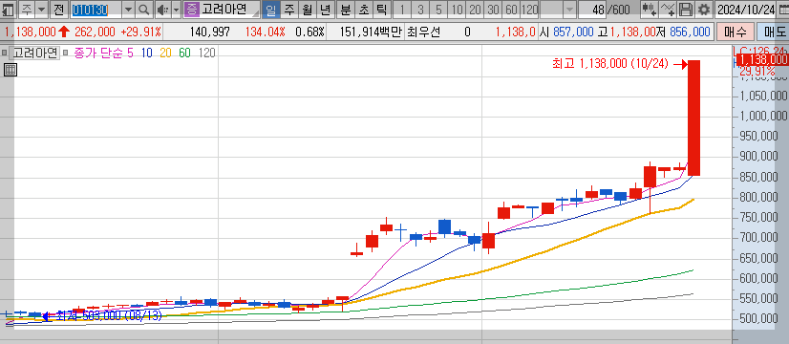
Task: Open the data grid table icon
Action: 11,70
